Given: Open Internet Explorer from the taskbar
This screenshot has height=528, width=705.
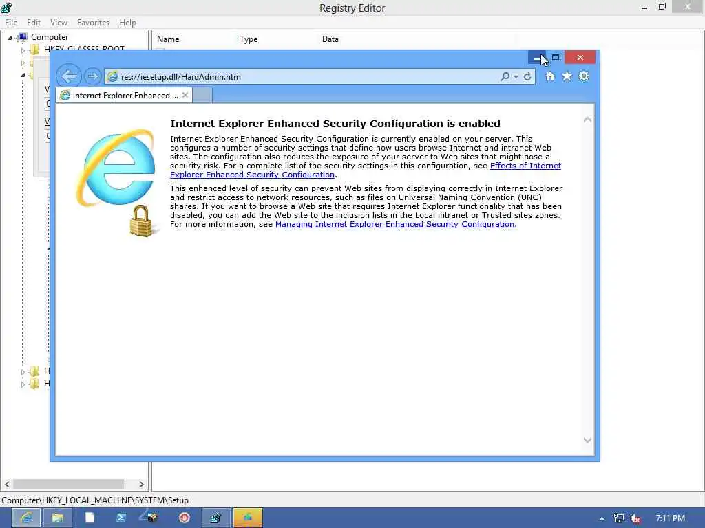Looking at the screenshot, I should 26,518.
